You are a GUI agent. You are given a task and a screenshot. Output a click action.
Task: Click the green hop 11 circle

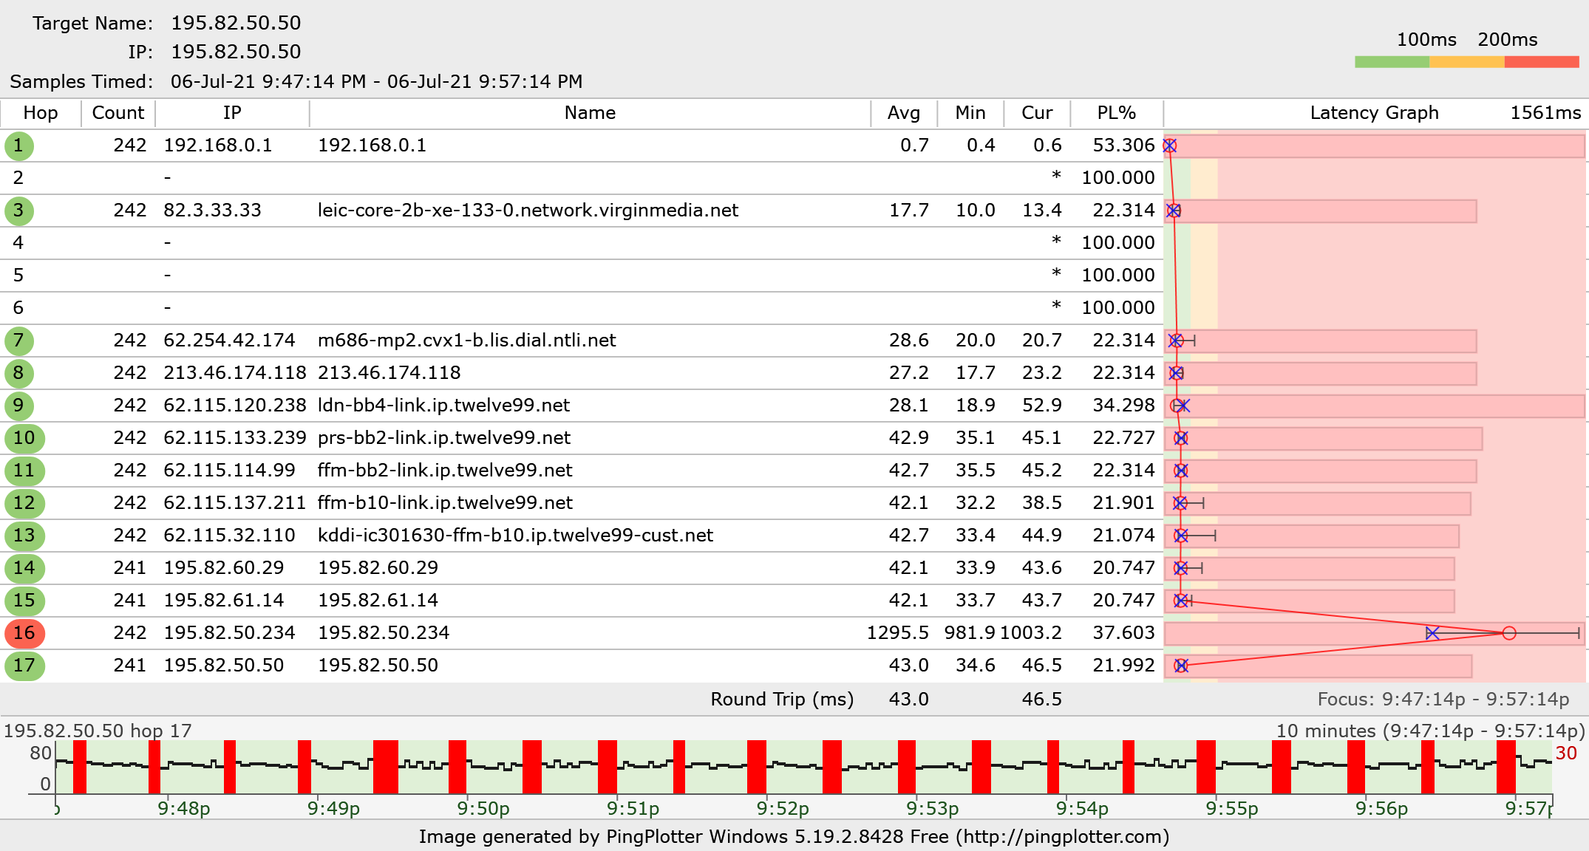point(24,471)
